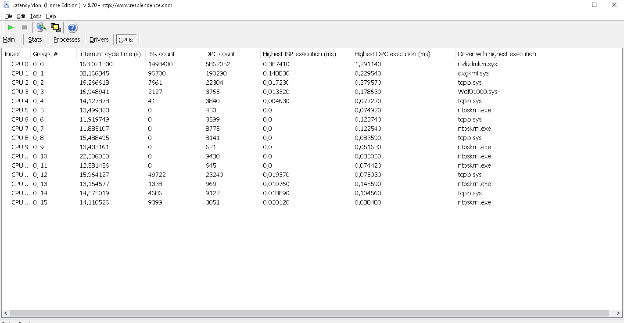Sort by Driver with highest execution header
624x323 pixels.
497,54
